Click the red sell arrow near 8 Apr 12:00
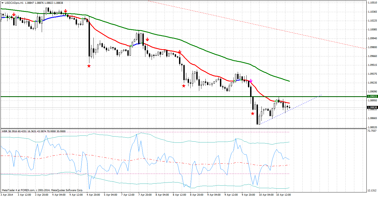The width and height of the screenshot is (378, 197). tap(179, 52)
